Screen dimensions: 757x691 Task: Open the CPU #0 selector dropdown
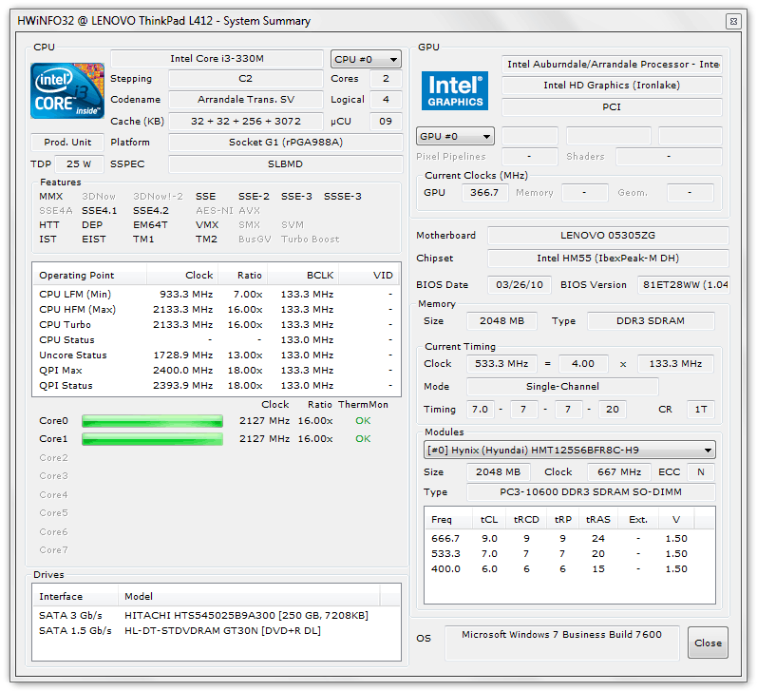366,60
